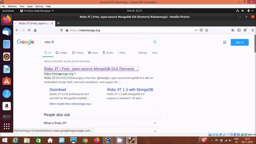Open VirtualBox File menu
This screenshot has width=256, height=144.
(3, 6)
